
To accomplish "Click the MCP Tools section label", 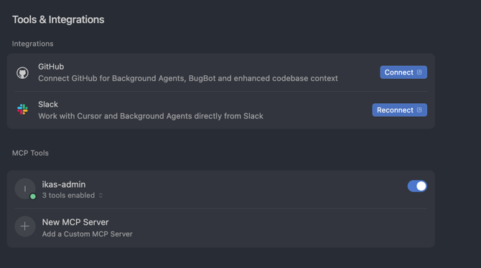I will click(30, 153).
